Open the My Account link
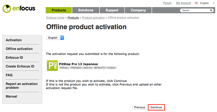 pos(183,3)
